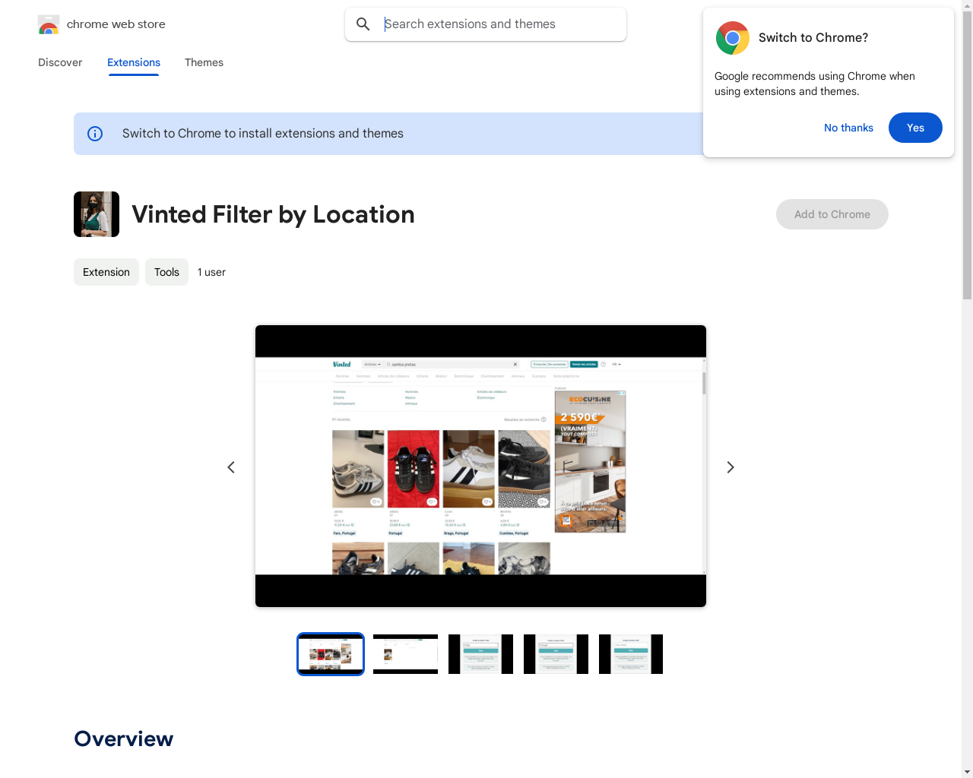Click the info icon in blue banner

95,134
